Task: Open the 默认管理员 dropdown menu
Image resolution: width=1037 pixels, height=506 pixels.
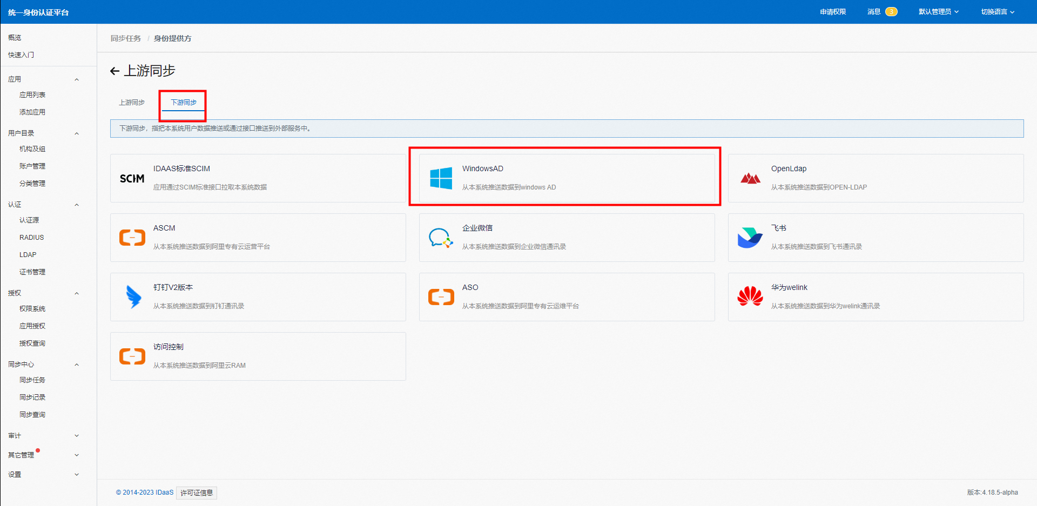Action: pyautogui.click(x=938, y=12)
